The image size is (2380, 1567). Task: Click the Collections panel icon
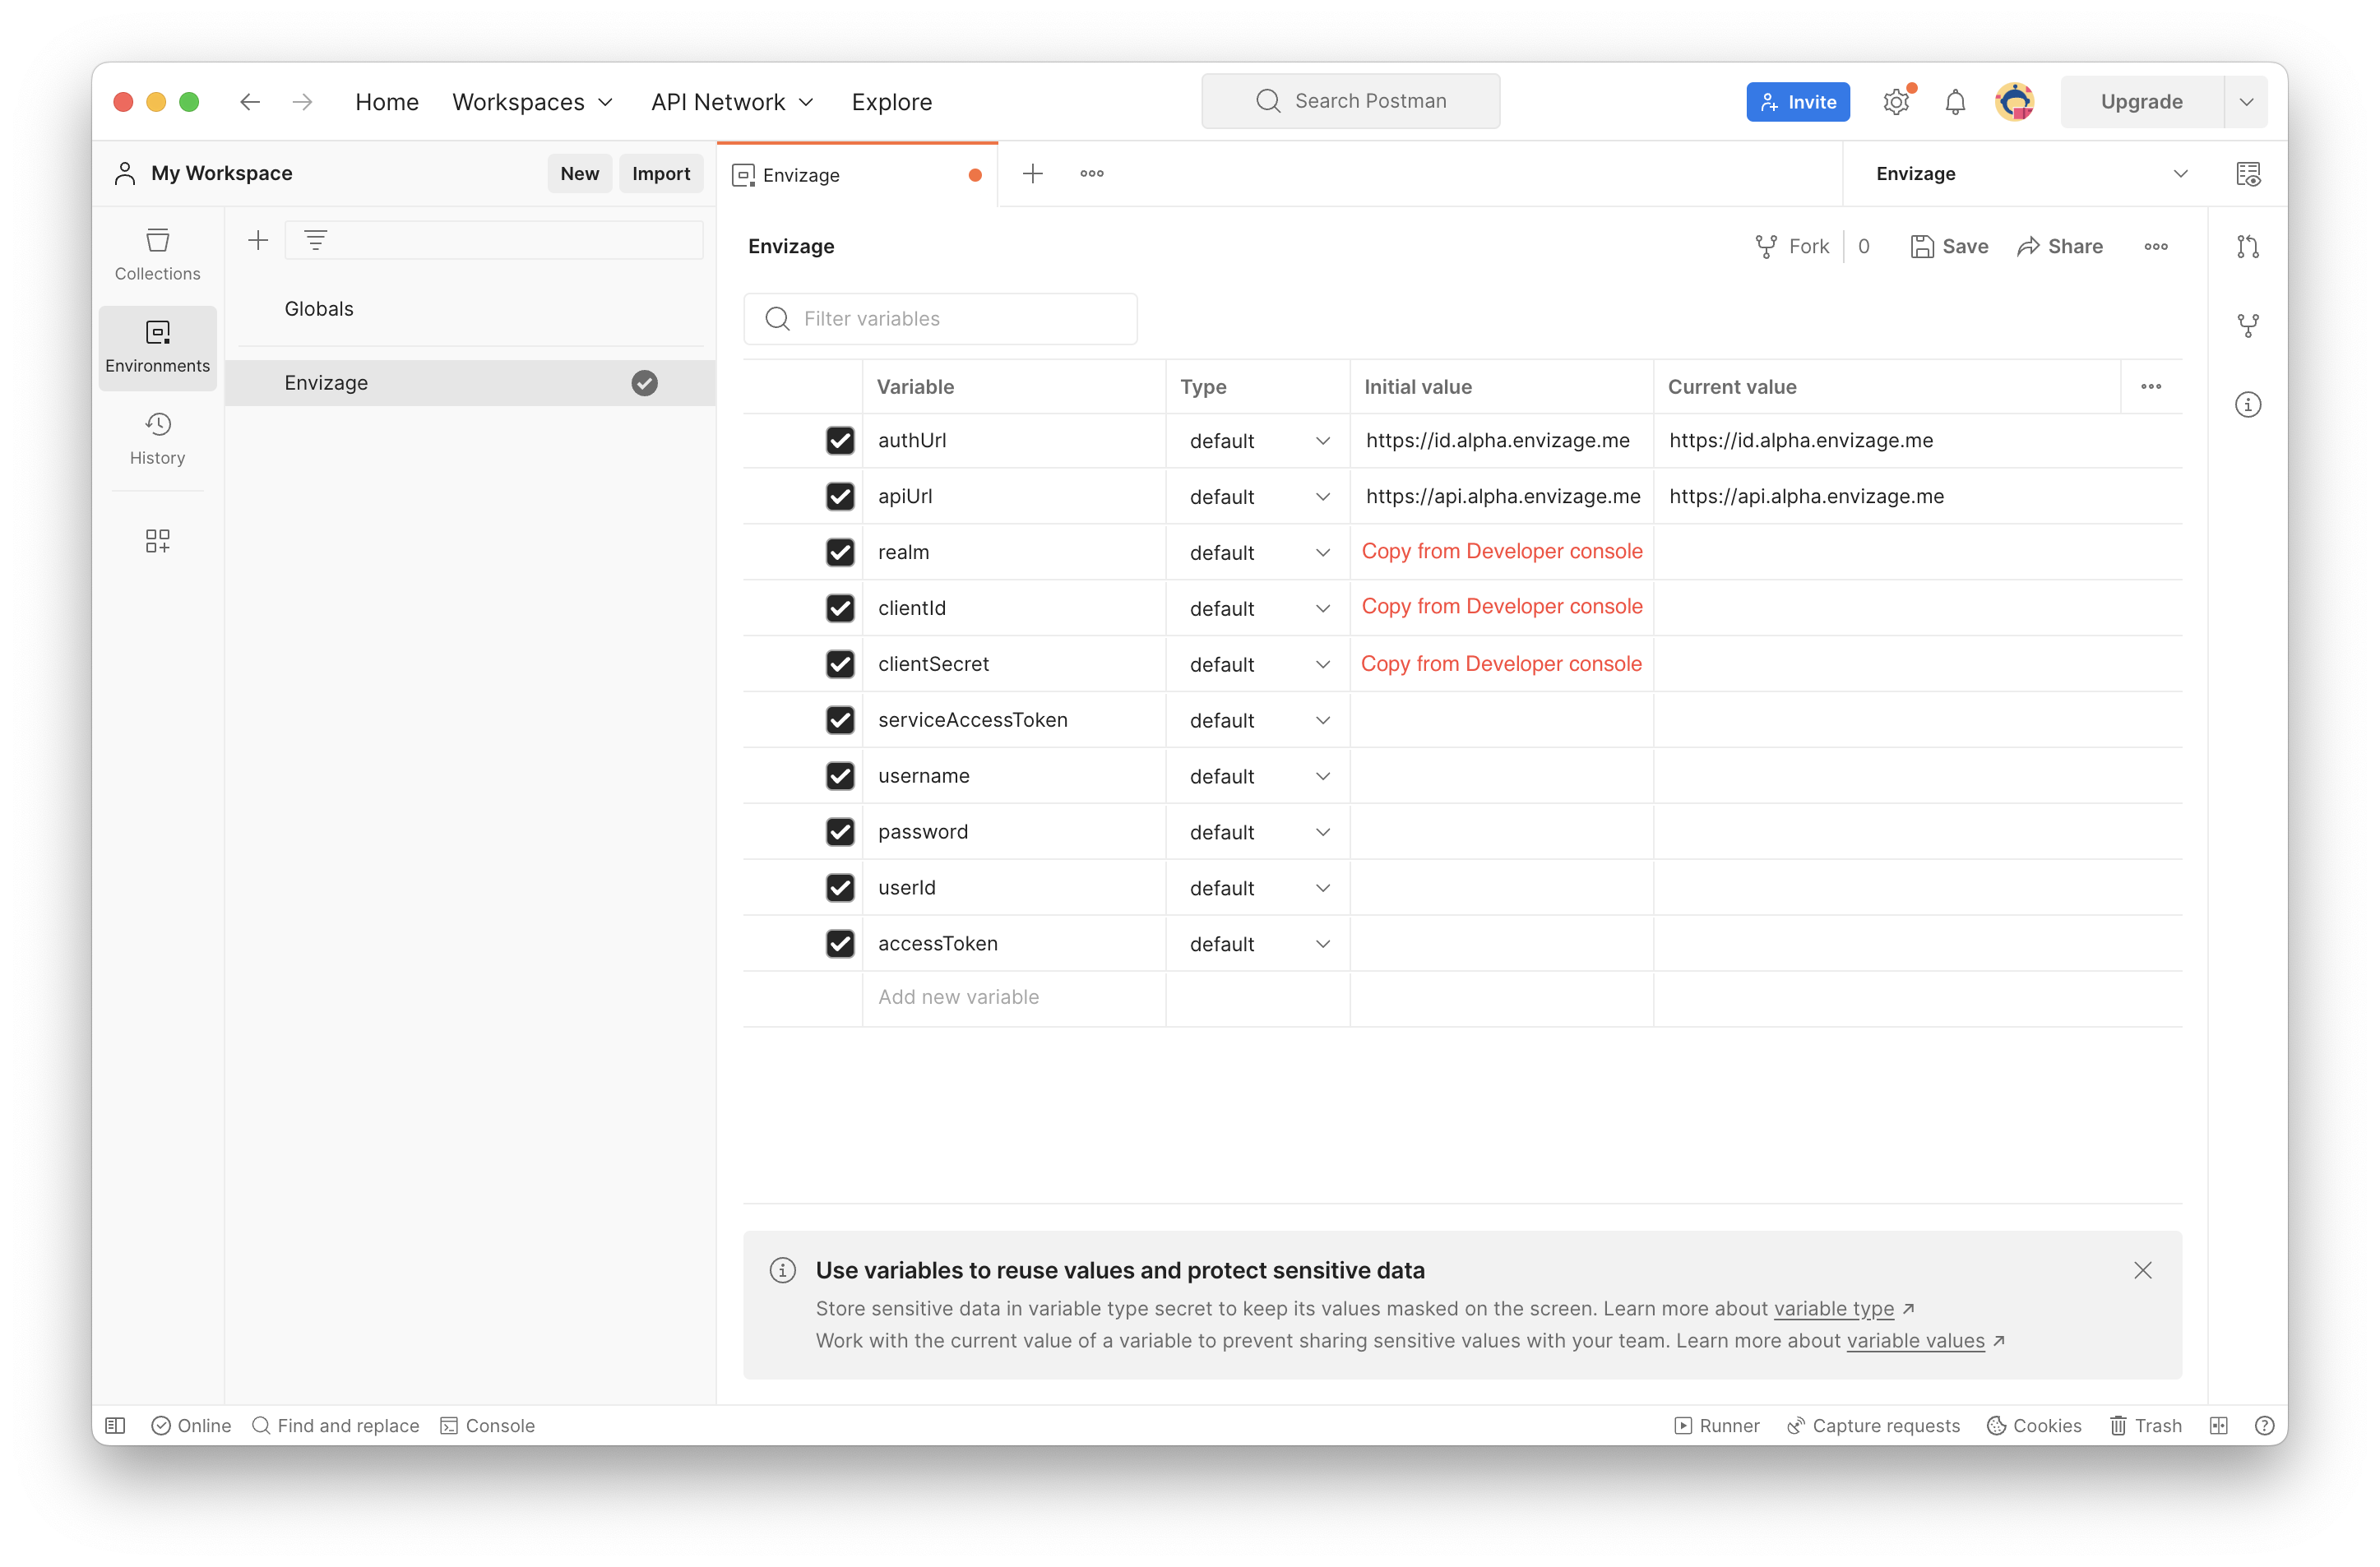point(157,253)
